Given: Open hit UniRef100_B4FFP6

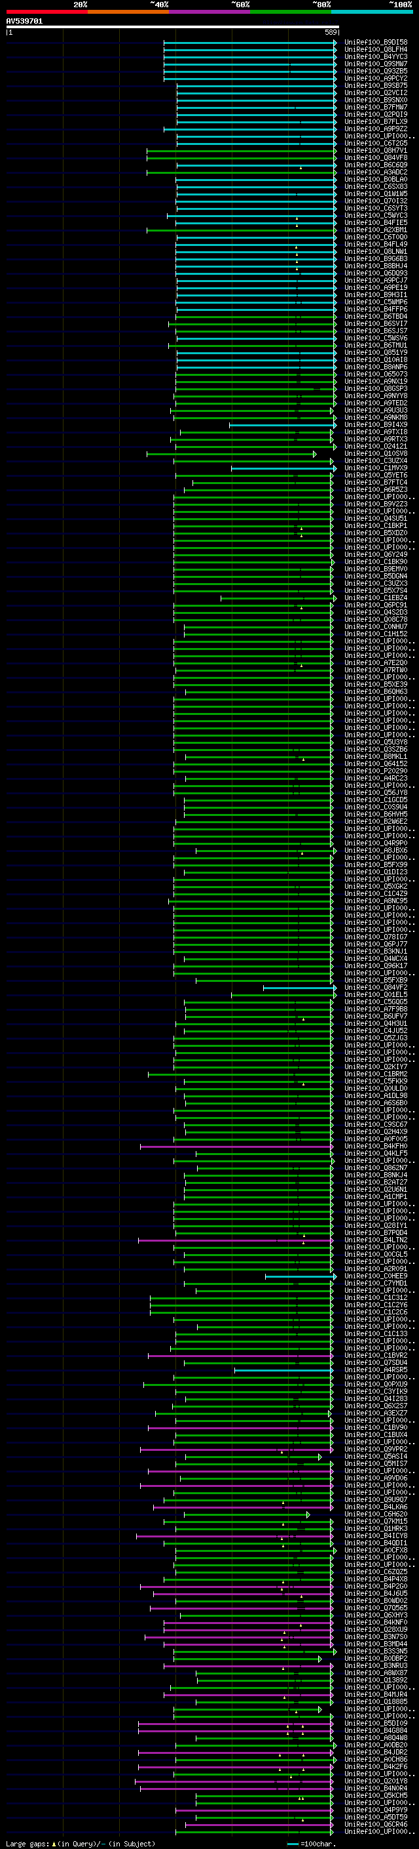Looking at the screenshot, I should [376, 310].
